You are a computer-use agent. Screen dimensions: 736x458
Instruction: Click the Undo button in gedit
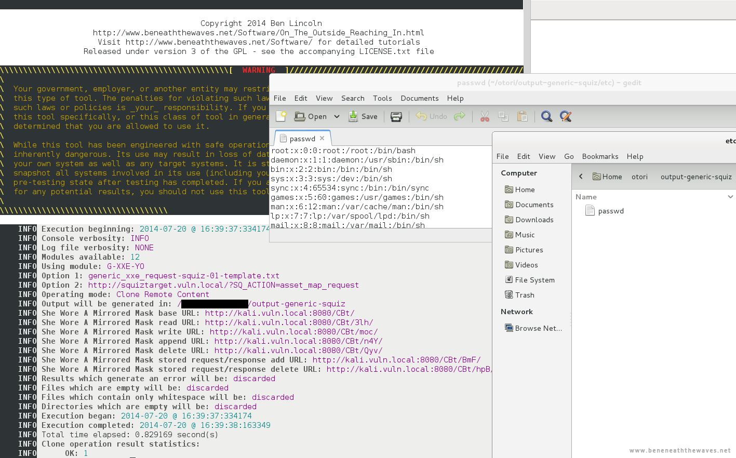click(432, 116)
